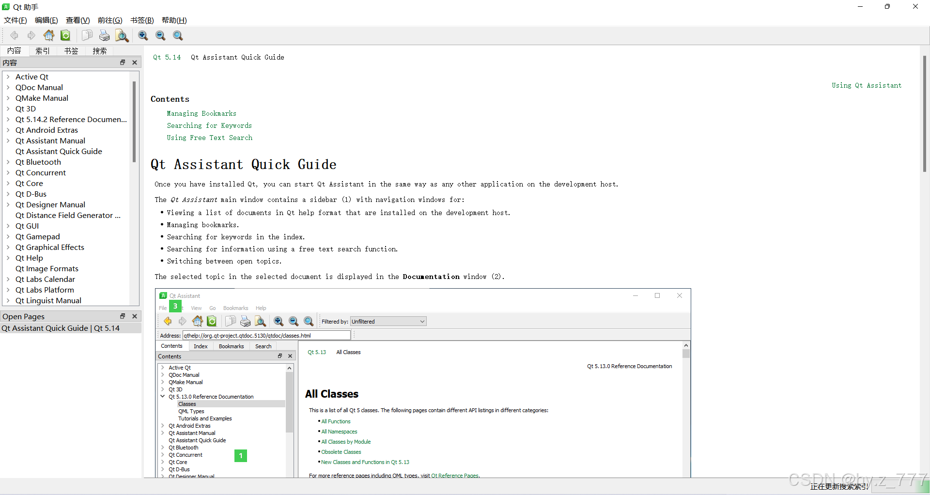Click the Reset zoom magnifier icon
This screenshot has width=930, height=495.
click(x=178, y=35)
